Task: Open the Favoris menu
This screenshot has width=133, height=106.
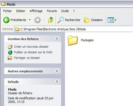Action: click(x=52, y=11)
